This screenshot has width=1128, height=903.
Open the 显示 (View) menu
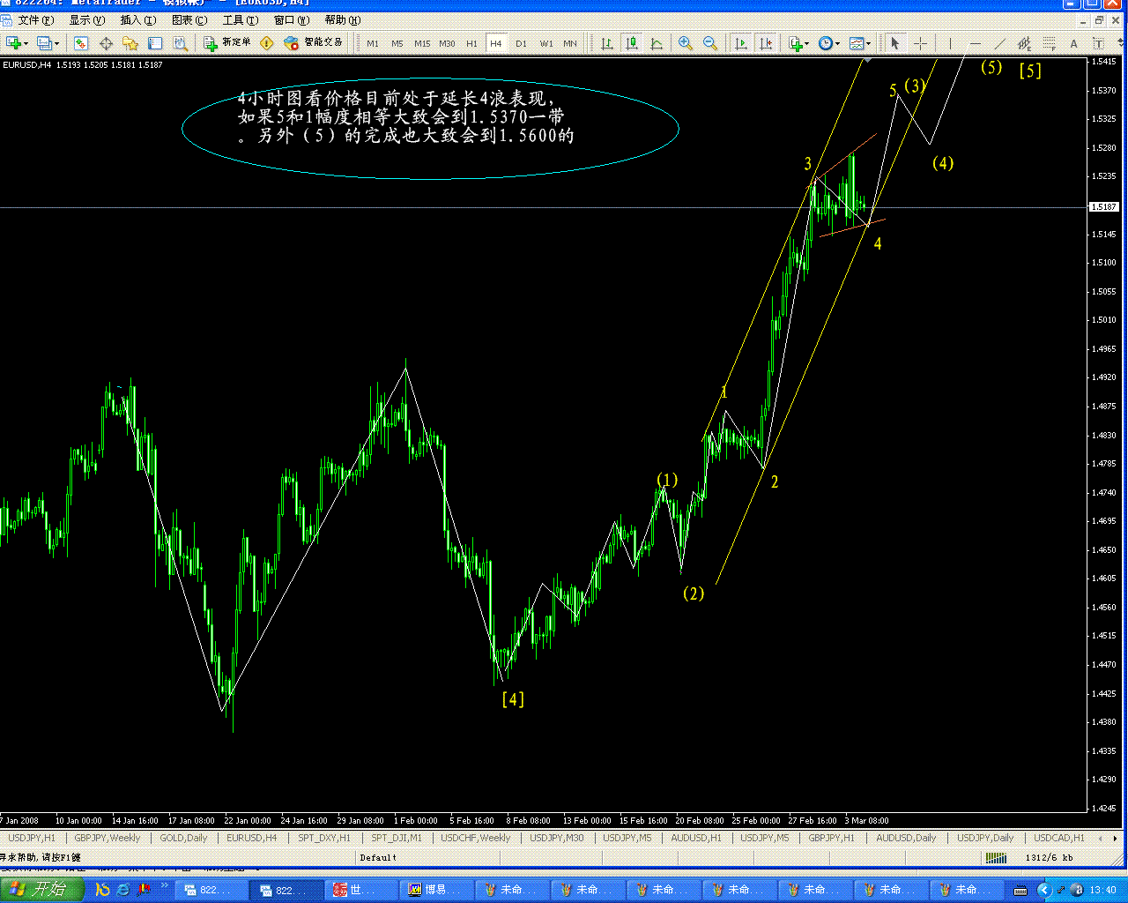[86, 19]
